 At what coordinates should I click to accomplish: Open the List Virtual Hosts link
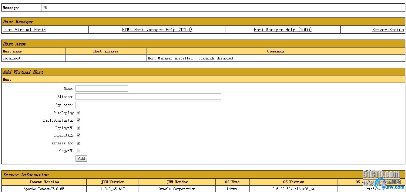coord(25,30)
